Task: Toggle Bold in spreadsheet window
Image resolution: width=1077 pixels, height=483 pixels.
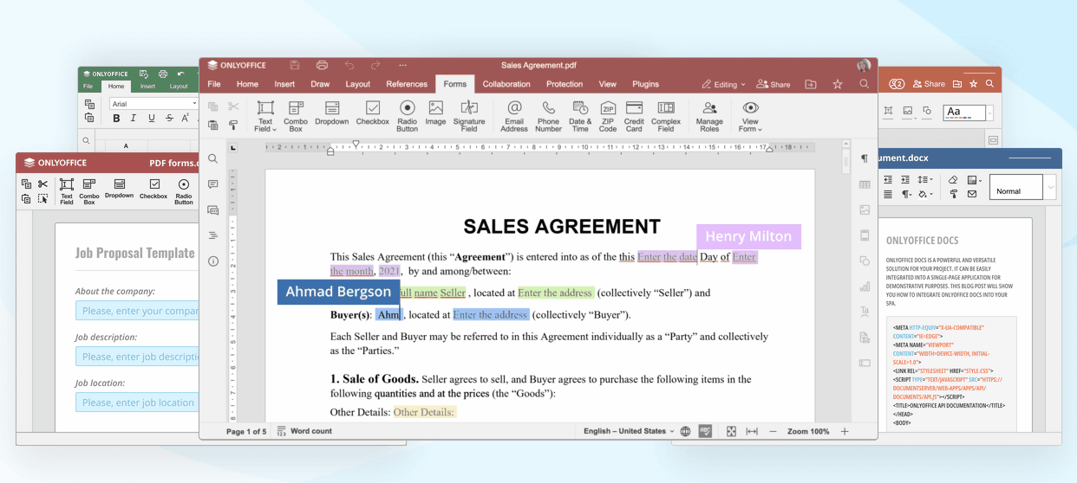Action: tap(115, 119)
